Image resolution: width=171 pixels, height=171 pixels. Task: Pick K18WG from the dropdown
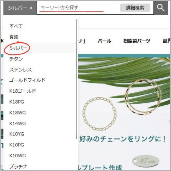pyautogui.click(x=39, y=113)
